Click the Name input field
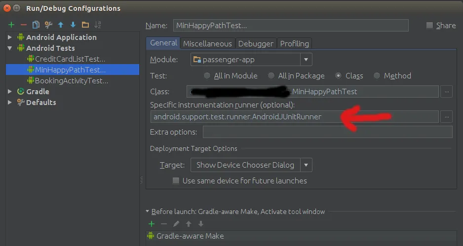The height and width of the screenshot is (246, 463). click(x=291, y=25)
